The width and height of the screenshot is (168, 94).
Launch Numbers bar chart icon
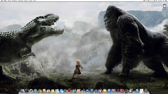(x=83, y=91)
